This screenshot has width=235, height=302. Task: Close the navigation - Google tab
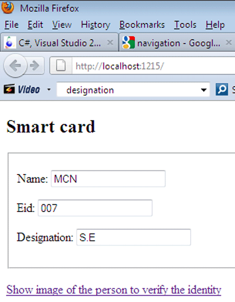[229, 42]
